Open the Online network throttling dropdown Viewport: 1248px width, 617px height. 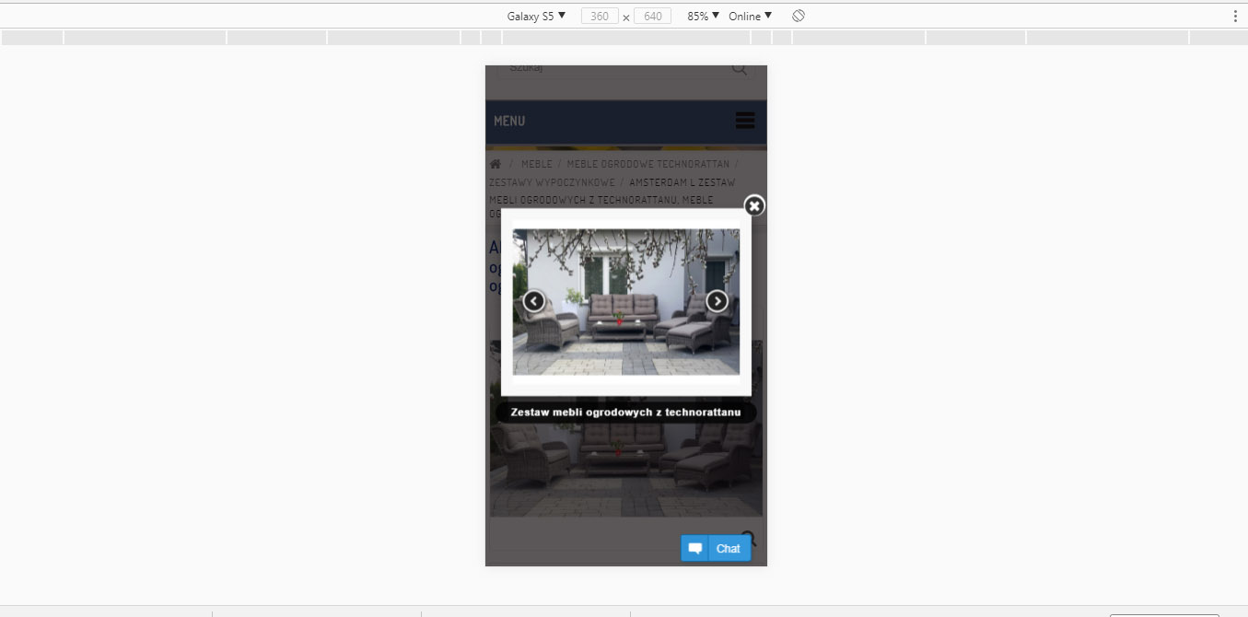pos(750,16)
